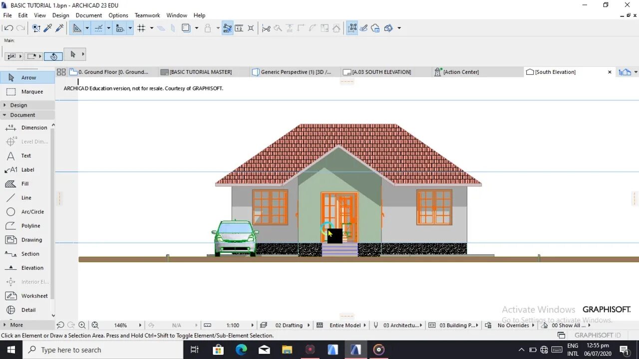This screenshot has width=639, height=359.
Task: Select the Section tool
Action: (26, 254)
